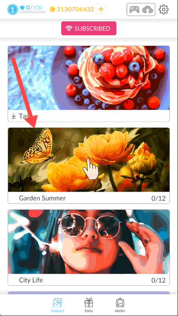Viewport: 178px width, 316px height.
Task: Click the level 1 badge
Action: click(x=13, y=9)
